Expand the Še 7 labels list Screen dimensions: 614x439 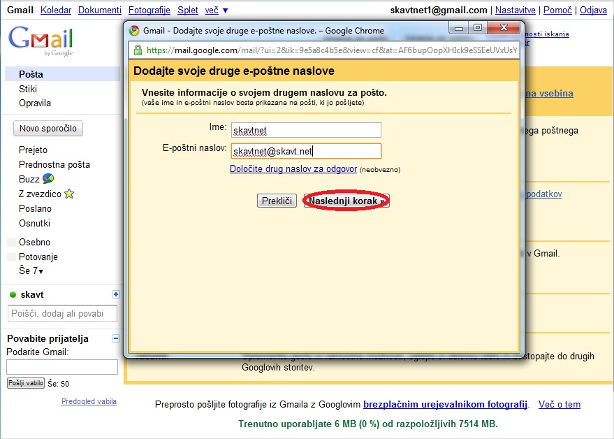pos(31,271)
